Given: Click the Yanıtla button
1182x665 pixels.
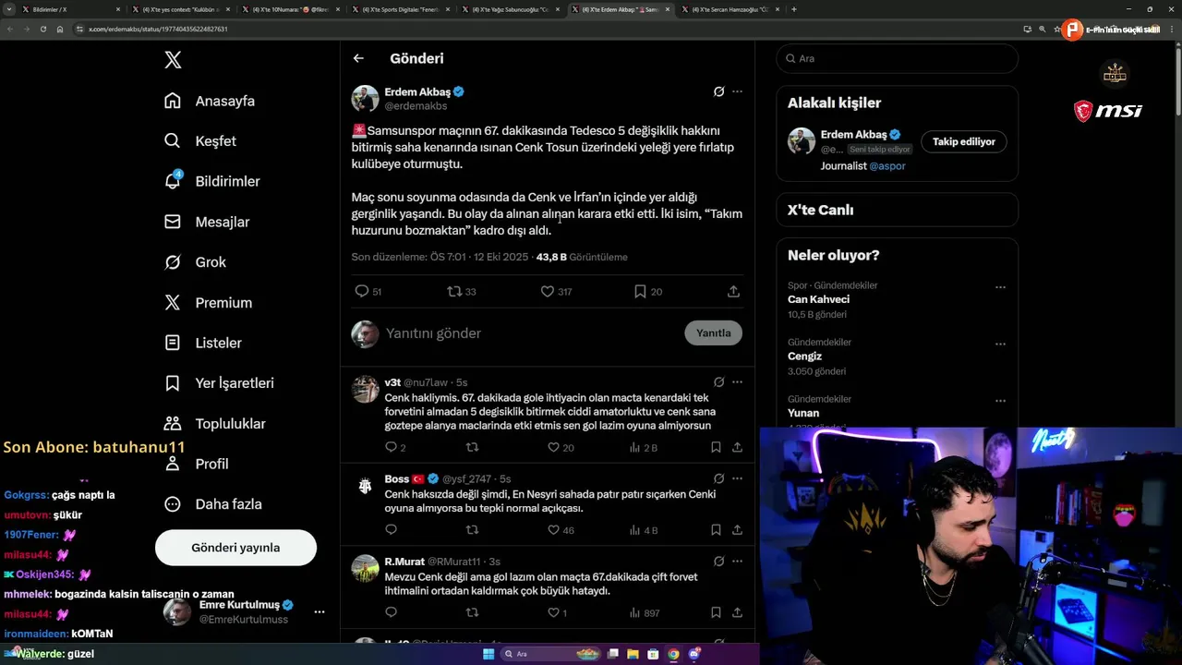Looking at the screenshot, I should (x=713, y=333).
